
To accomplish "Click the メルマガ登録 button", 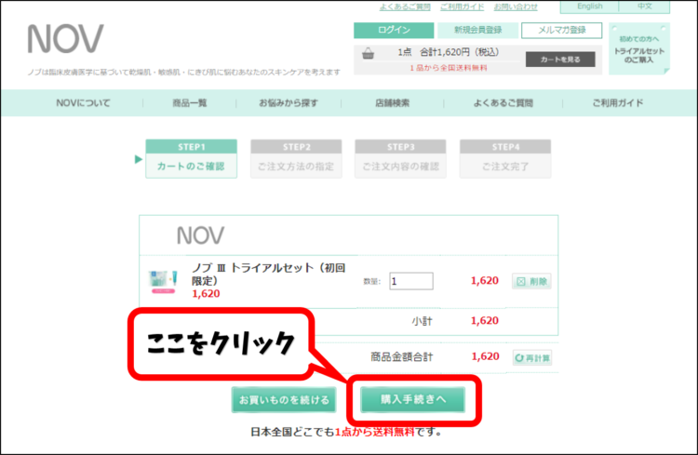I will 562,31.
